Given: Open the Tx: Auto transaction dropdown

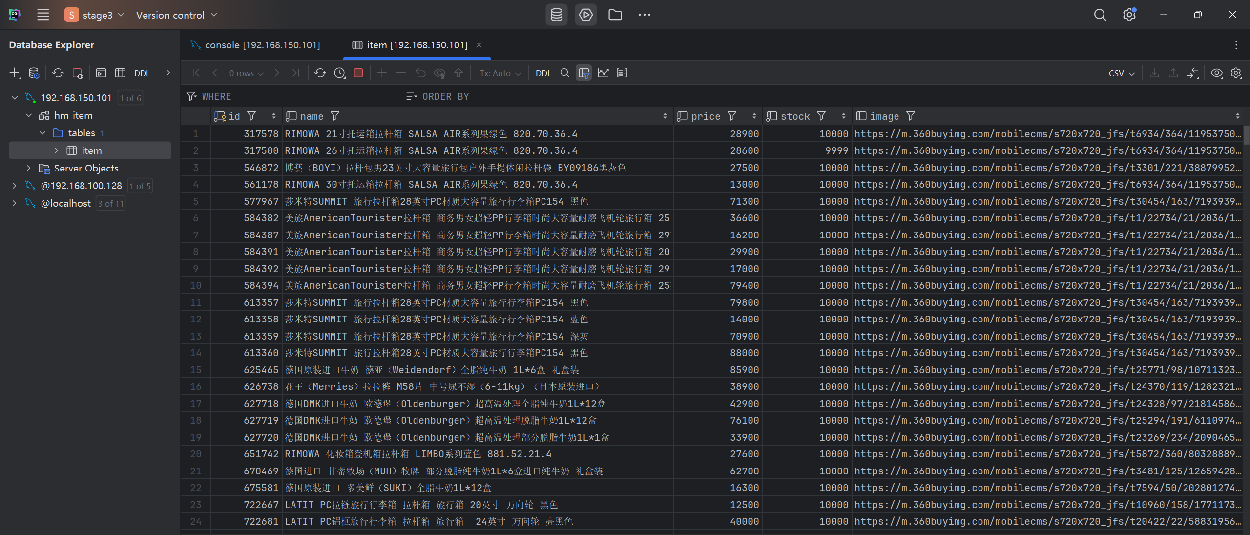Looking at the screenshot, I should (500, 73).
